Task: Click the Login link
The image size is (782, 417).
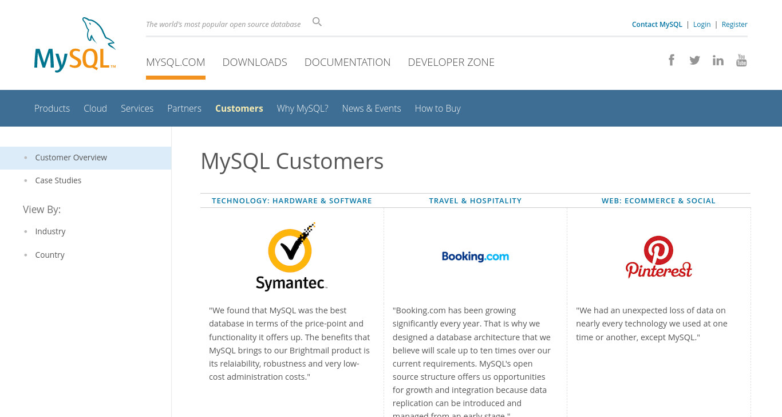Action: 702,24
